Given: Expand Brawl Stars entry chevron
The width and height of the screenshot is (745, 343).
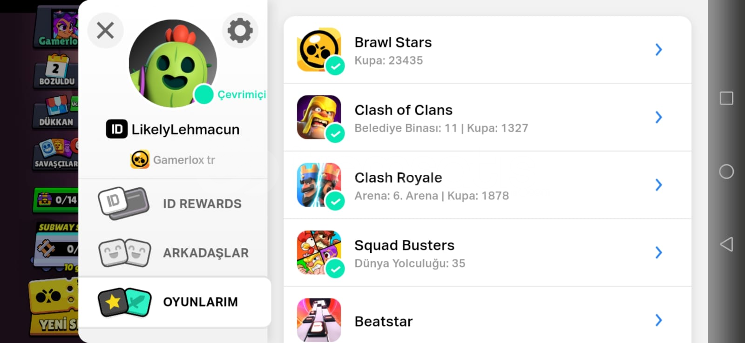Looking at the screenshot, I should tap(658, 50).
